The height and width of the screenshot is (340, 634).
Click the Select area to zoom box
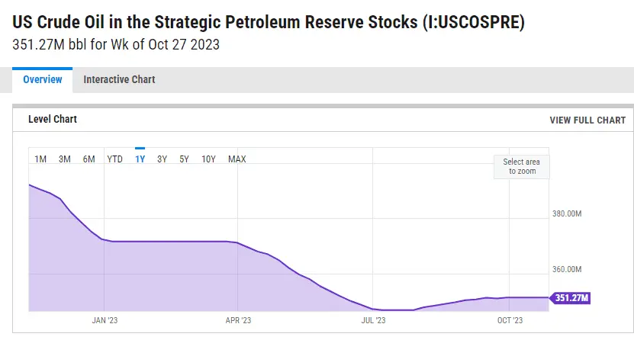[522, 166]
